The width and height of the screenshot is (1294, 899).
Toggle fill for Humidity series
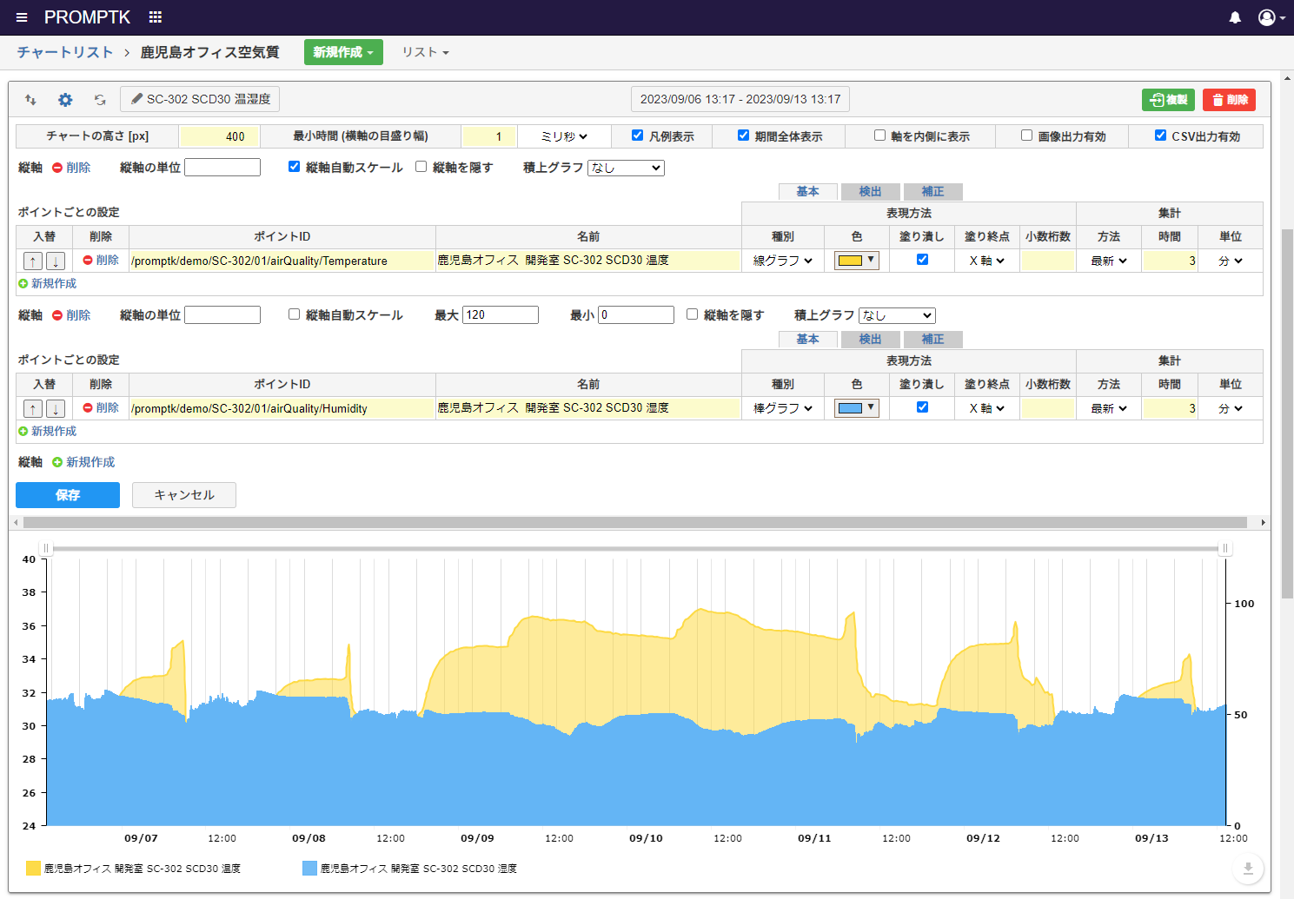click(x=922, y=407)
